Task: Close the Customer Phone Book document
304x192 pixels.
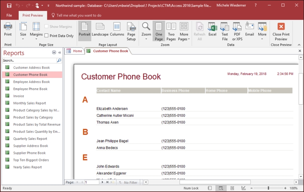Action: [300, 51]
